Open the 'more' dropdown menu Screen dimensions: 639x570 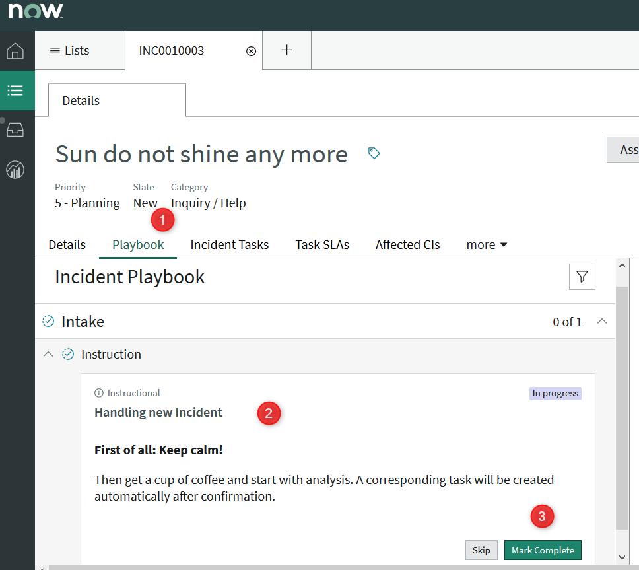coord(487,244)
